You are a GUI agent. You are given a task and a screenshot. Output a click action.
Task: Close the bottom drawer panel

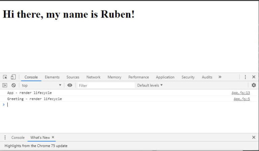coord(254,138)
